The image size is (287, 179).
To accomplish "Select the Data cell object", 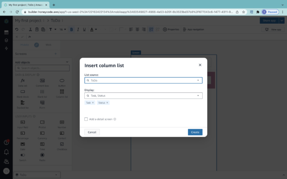I will tap(23, 82).
